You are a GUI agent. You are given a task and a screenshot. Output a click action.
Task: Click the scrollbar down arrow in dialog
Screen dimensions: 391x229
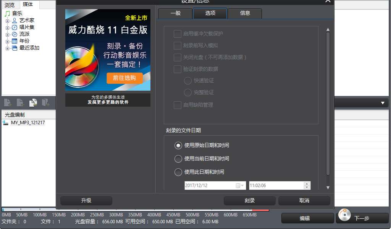(328, 188)
